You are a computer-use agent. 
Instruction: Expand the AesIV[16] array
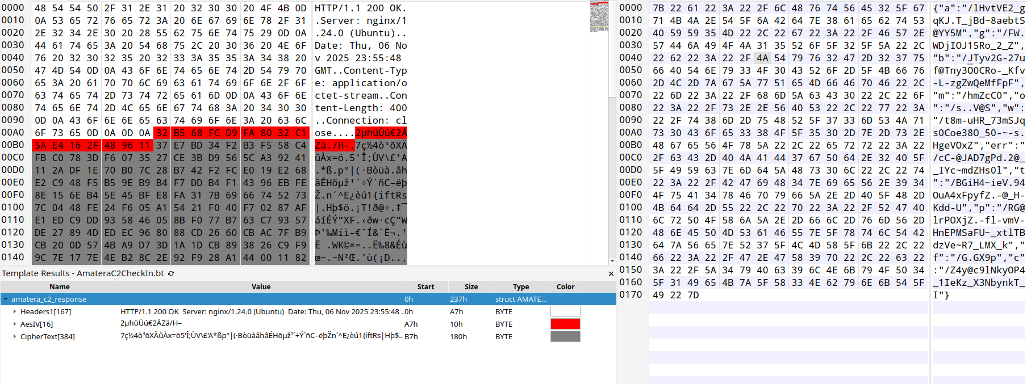(x=15, y=324)
